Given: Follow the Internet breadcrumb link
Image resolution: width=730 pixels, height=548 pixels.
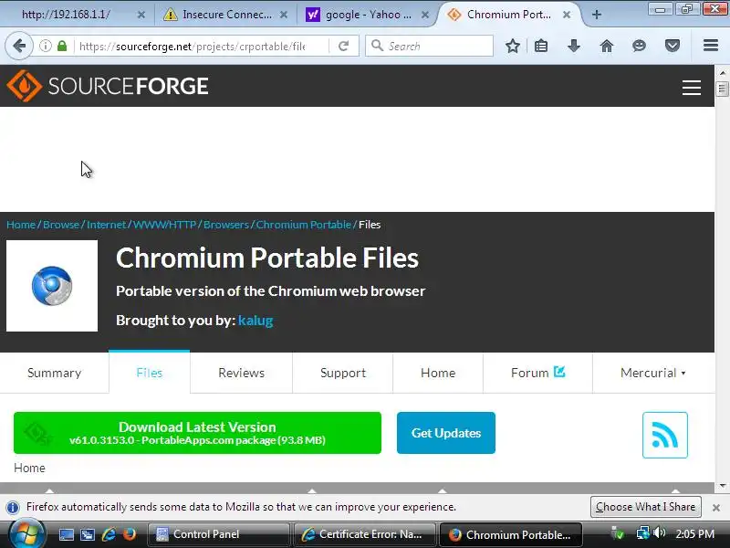Looking at the screenshot, I should 106,225.
